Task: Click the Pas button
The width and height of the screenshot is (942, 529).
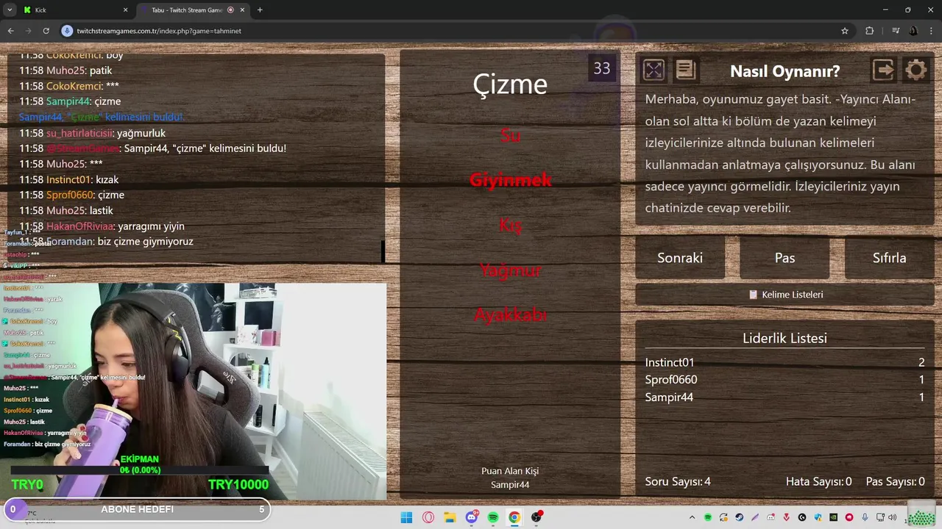Action: click(785, 258)
